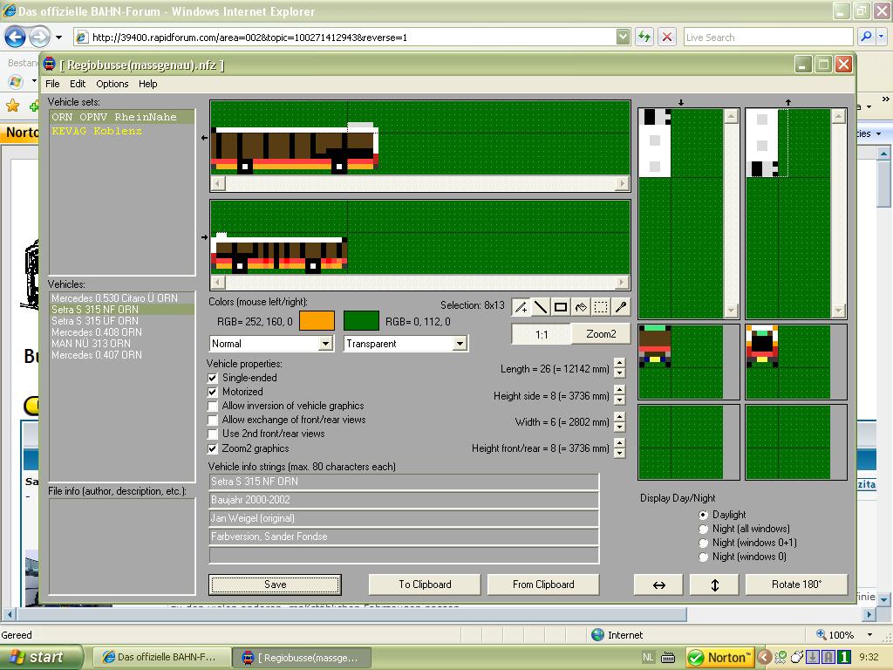The image size is (893, 670).
Task: Select the rectangle drawing tool
Action: pos(561,308)
